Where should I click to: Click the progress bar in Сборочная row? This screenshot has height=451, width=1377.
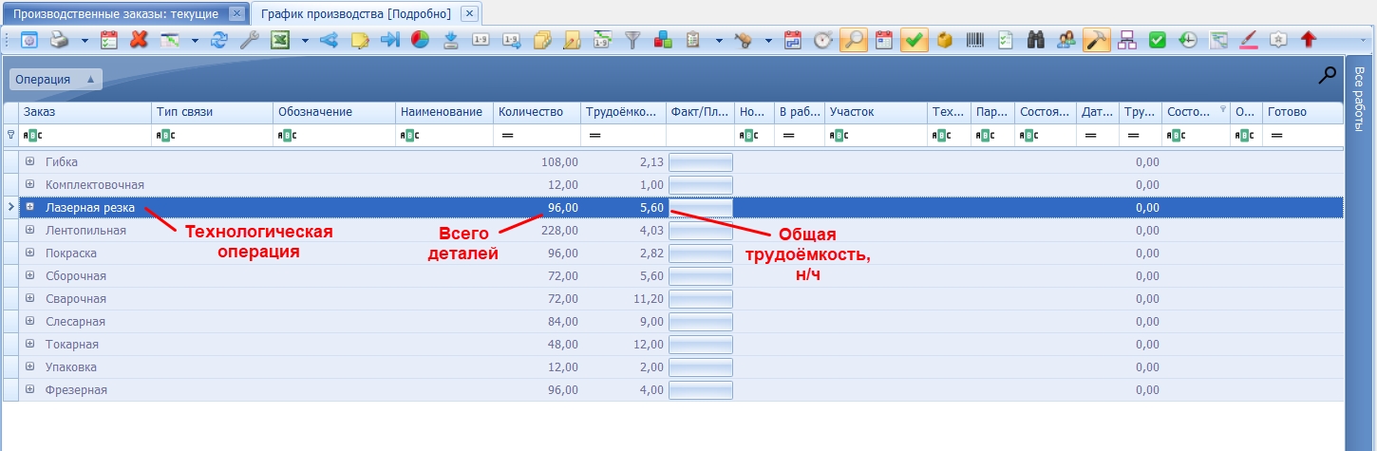701,276
